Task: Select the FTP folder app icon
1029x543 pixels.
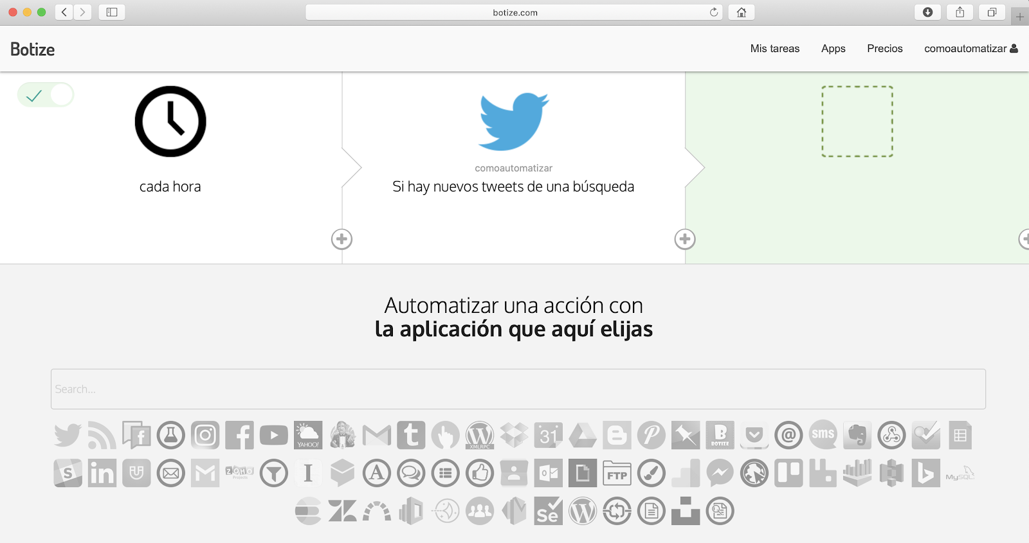Action: coord(617,474)
